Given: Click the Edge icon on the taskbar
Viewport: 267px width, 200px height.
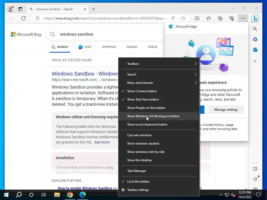Looking at the screenshot, I should pyautogui.click(x=83, y=195).
